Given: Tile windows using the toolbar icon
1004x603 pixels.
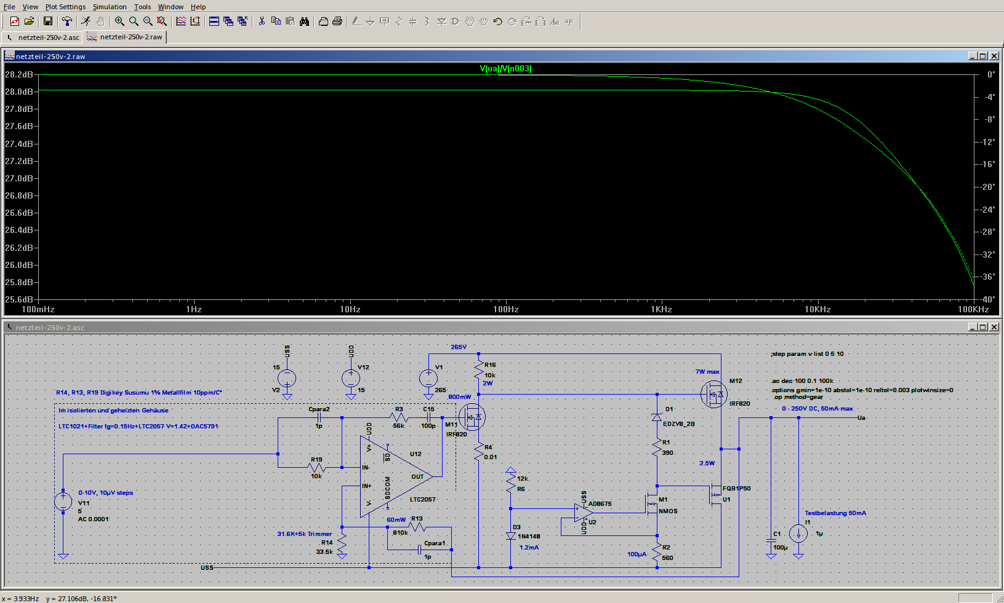Looking at the screenshot, I should [214, 22].
